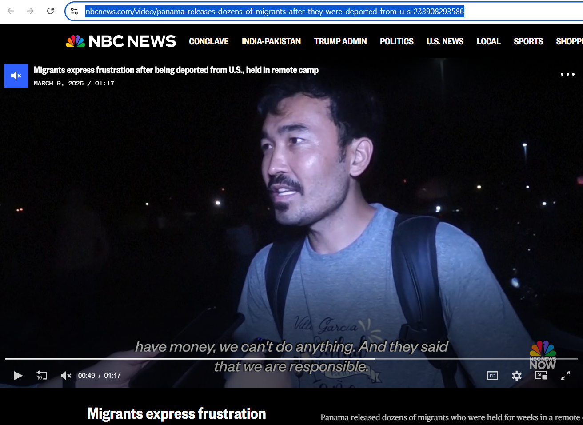Unmute video with the blue speaker button
This screenshot has width=583, height=425.
click(16, 76)
